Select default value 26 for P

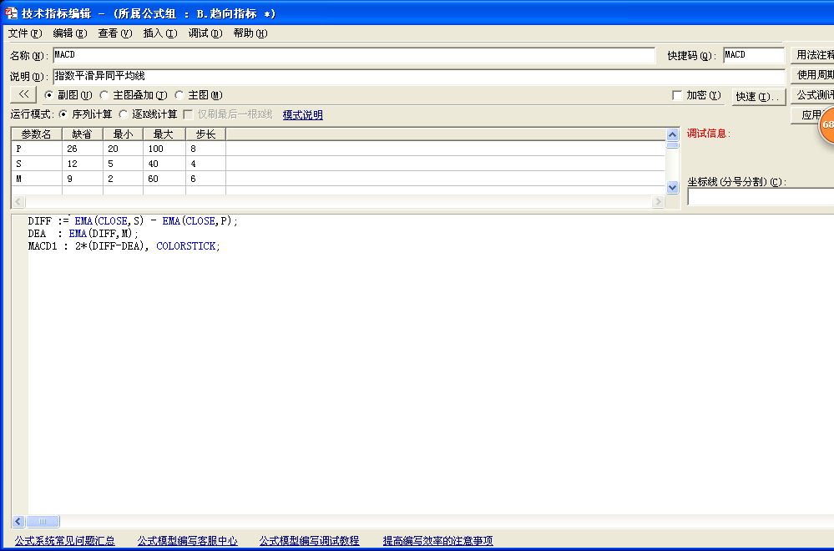[x=83, y=149]
